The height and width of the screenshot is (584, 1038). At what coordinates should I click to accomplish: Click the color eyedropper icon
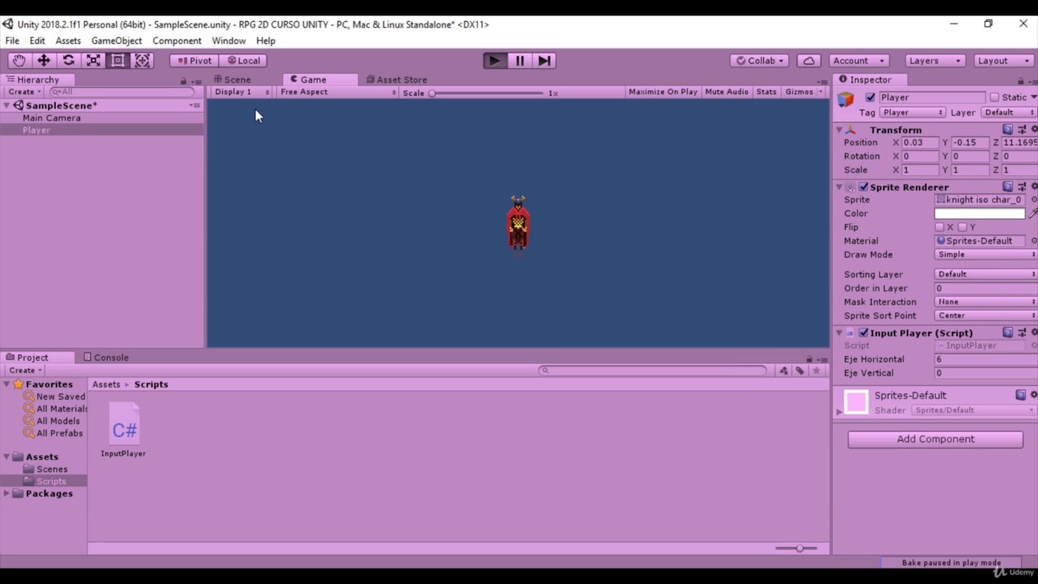pyautogui.click(x=1032, y=213)
